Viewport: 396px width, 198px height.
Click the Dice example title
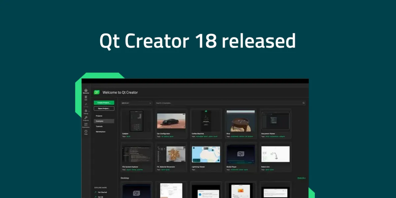click(x=228, y=133)
